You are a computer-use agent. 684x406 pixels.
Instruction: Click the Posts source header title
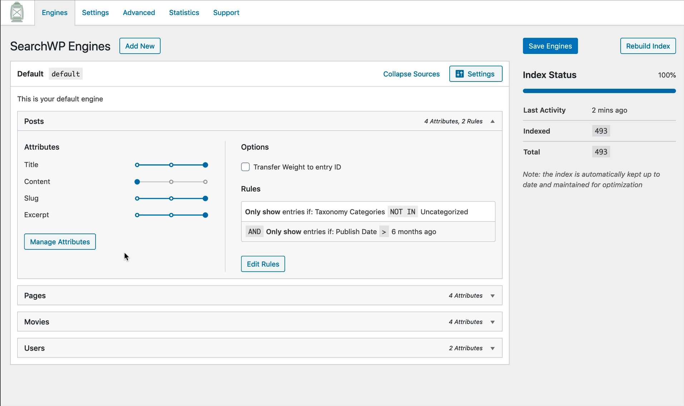[x=34, y=122]
